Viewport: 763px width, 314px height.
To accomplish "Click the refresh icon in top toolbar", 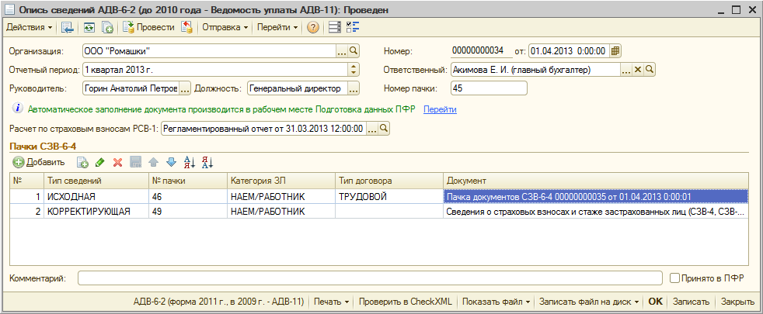I will (89, 27).
